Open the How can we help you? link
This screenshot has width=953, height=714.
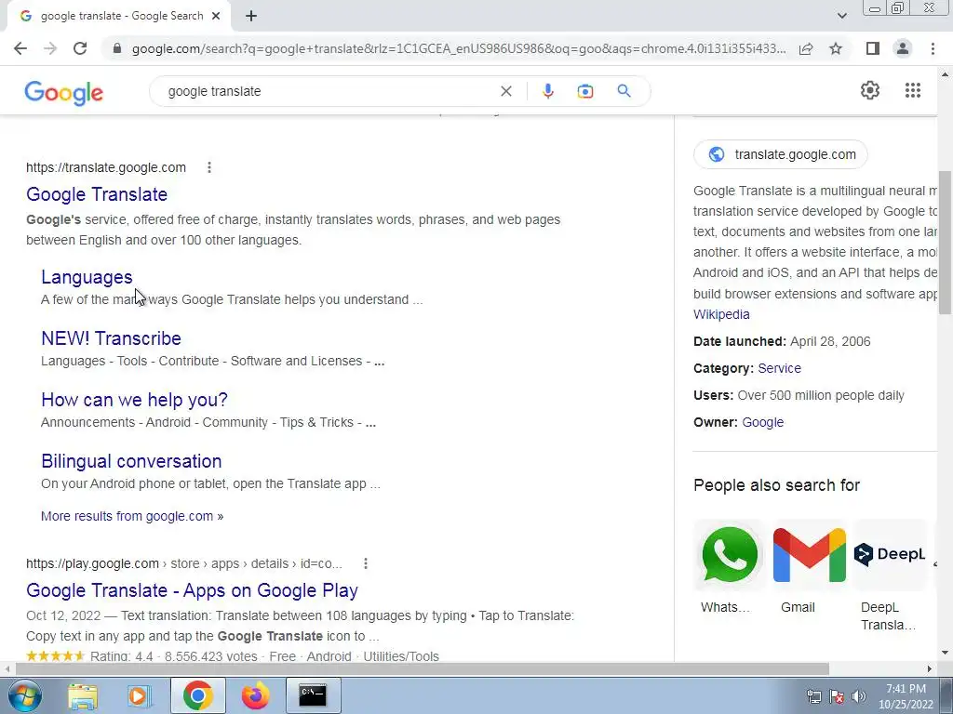pos(134,400)
